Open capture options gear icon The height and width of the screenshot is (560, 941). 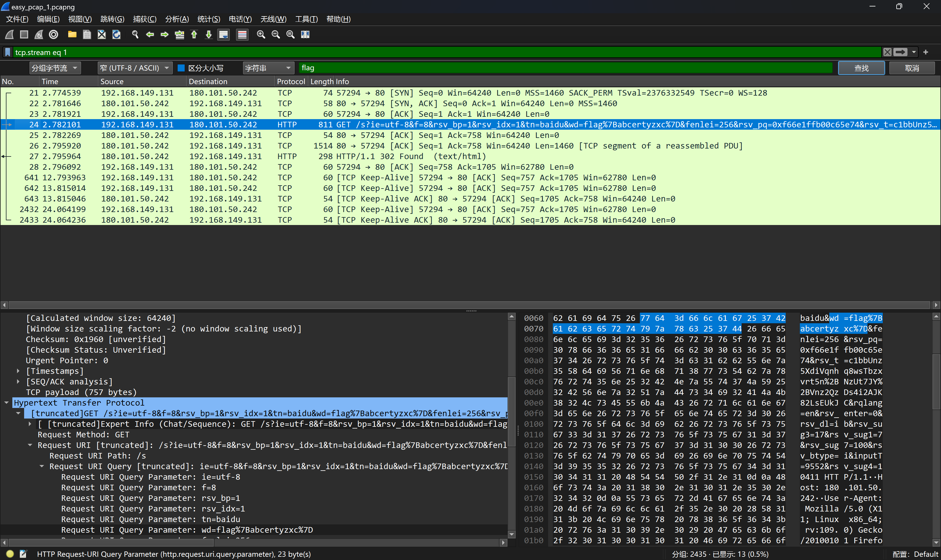point(54,34)
